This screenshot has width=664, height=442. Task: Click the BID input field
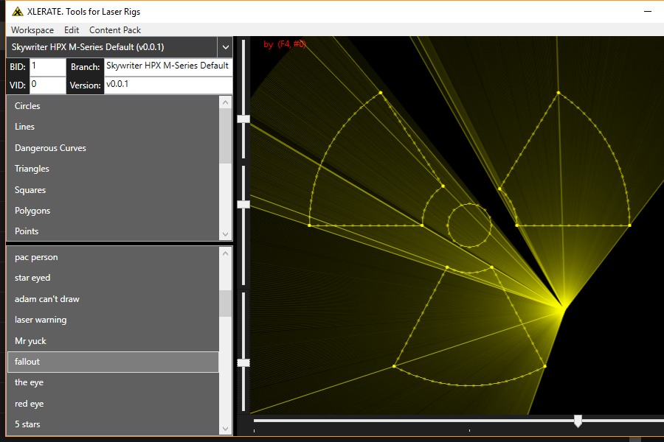[x=47, y=66]
